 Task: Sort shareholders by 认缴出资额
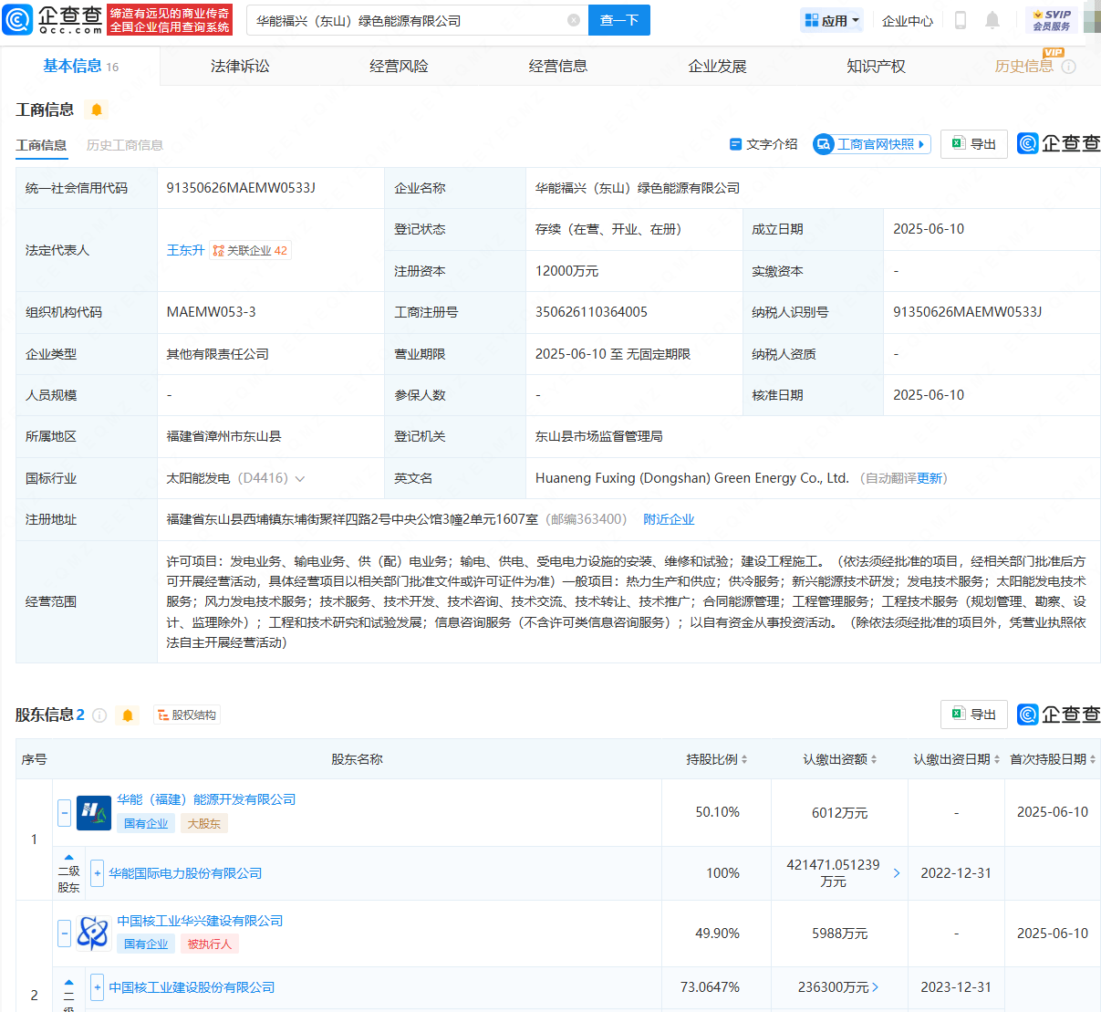[x=839, y=759]
